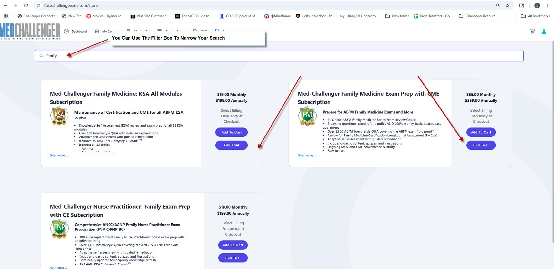Open the Challenger Resources bookmark folder
Viewport: 554px width, 272px height.
click(478, 16)
